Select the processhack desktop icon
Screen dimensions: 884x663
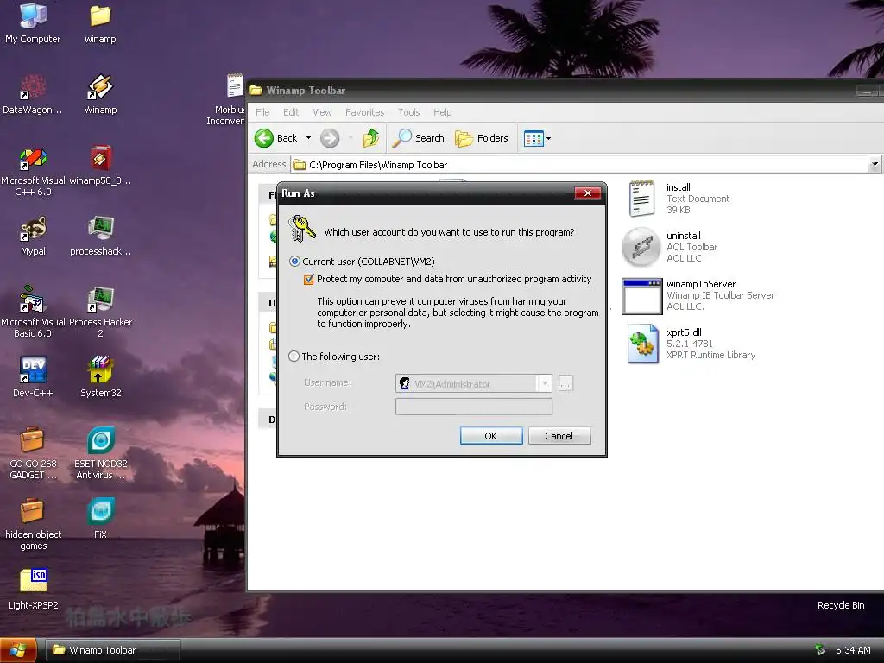100,237
